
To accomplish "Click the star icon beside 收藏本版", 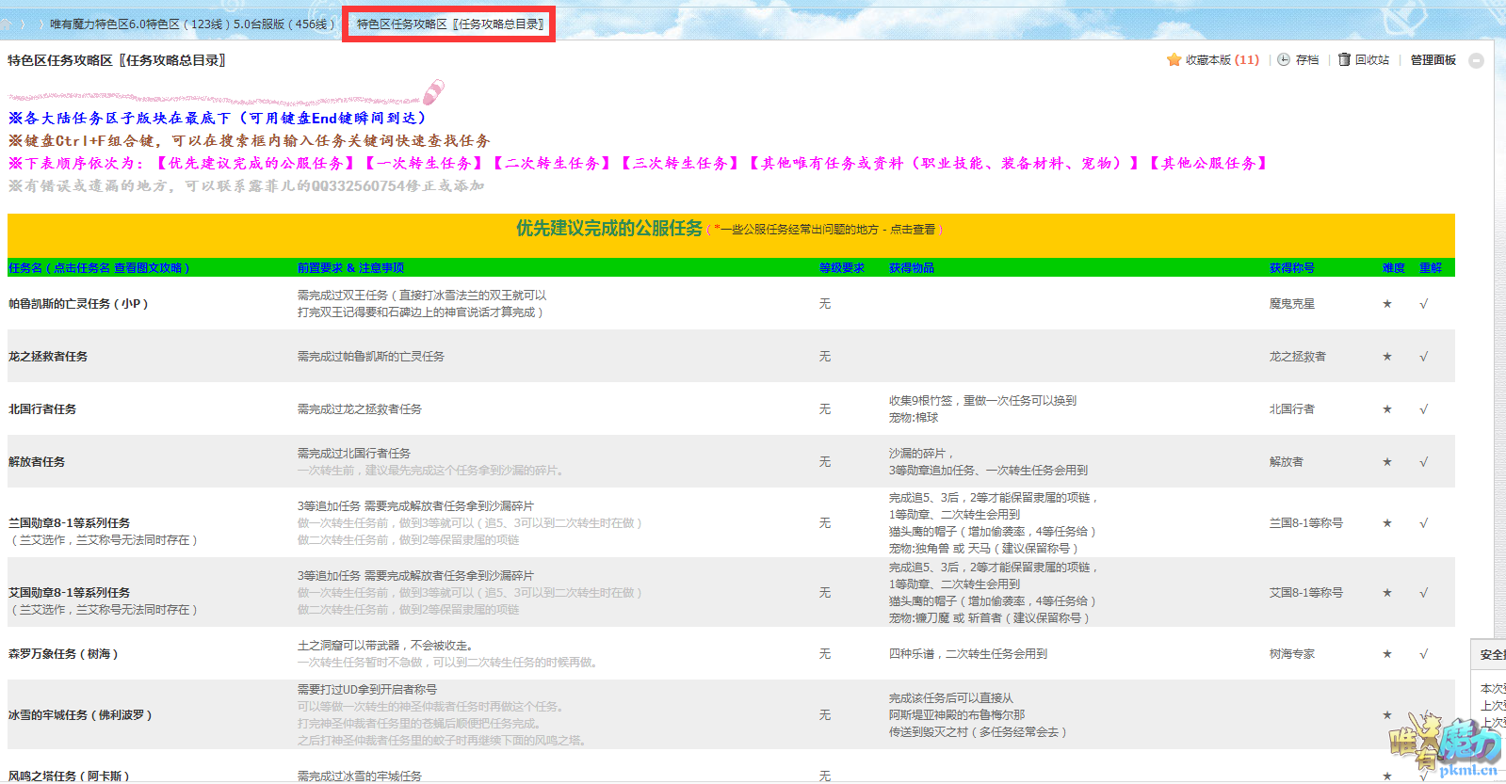I will 1174,59.
